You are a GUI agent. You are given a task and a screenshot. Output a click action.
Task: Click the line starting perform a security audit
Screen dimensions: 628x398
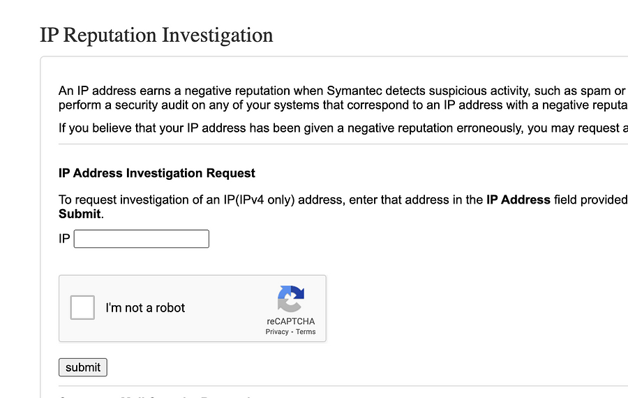(x=343, y=105)
